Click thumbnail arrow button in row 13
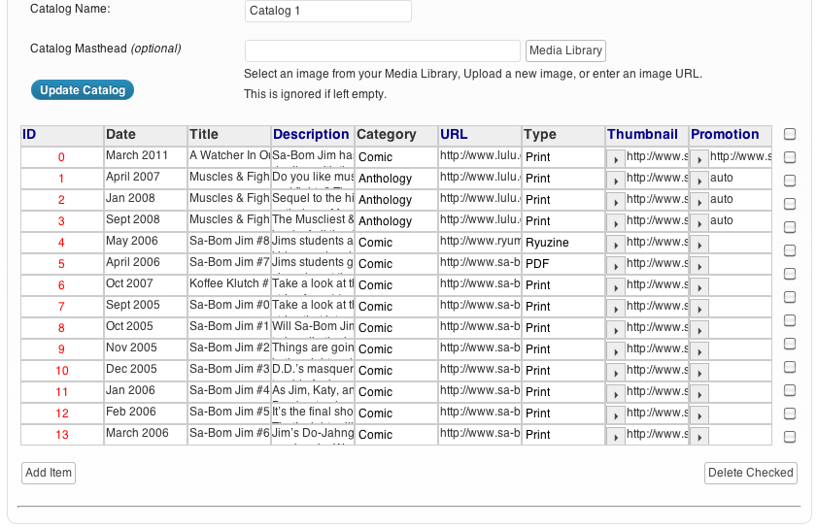The width and height of the screenshot is (818, 529). (x=616, y=435)
